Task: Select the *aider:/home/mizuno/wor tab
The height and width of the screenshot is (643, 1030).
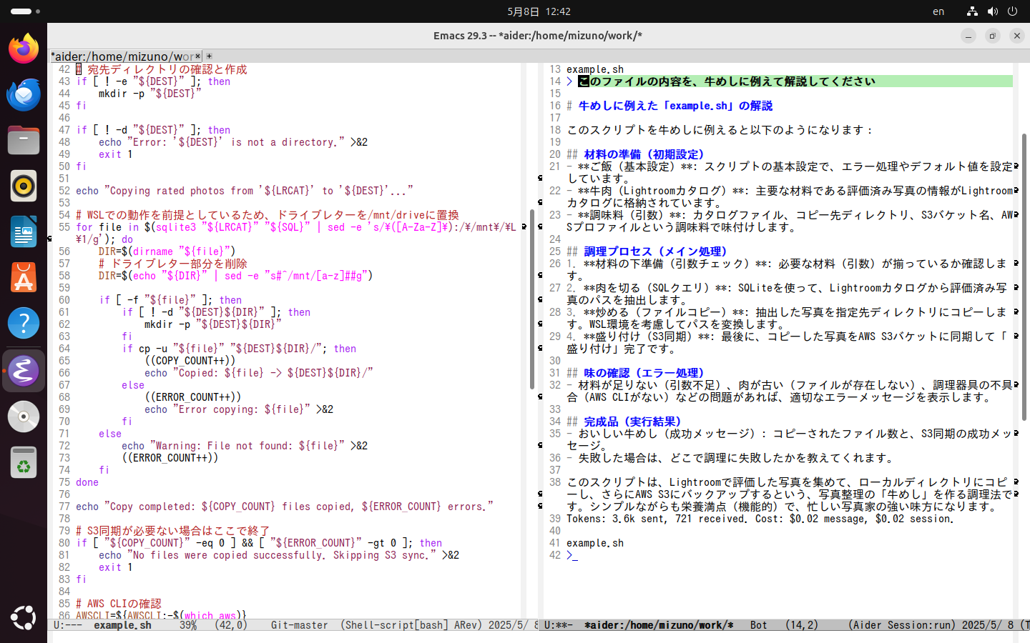Action: (x=122, y=56)
